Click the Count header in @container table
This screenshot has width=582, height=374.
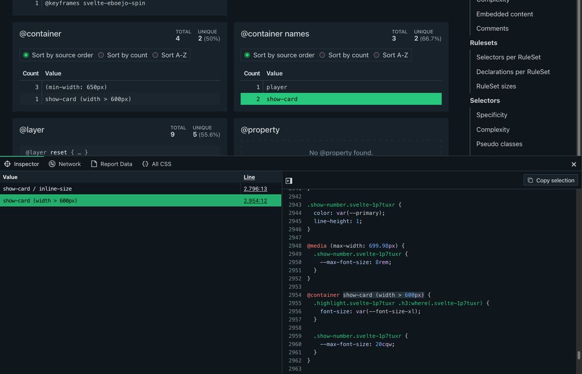click(30, 73)
